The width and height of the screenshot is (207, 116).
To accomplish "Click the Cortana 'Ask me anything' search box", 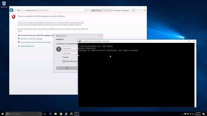I will click(24, 114).
